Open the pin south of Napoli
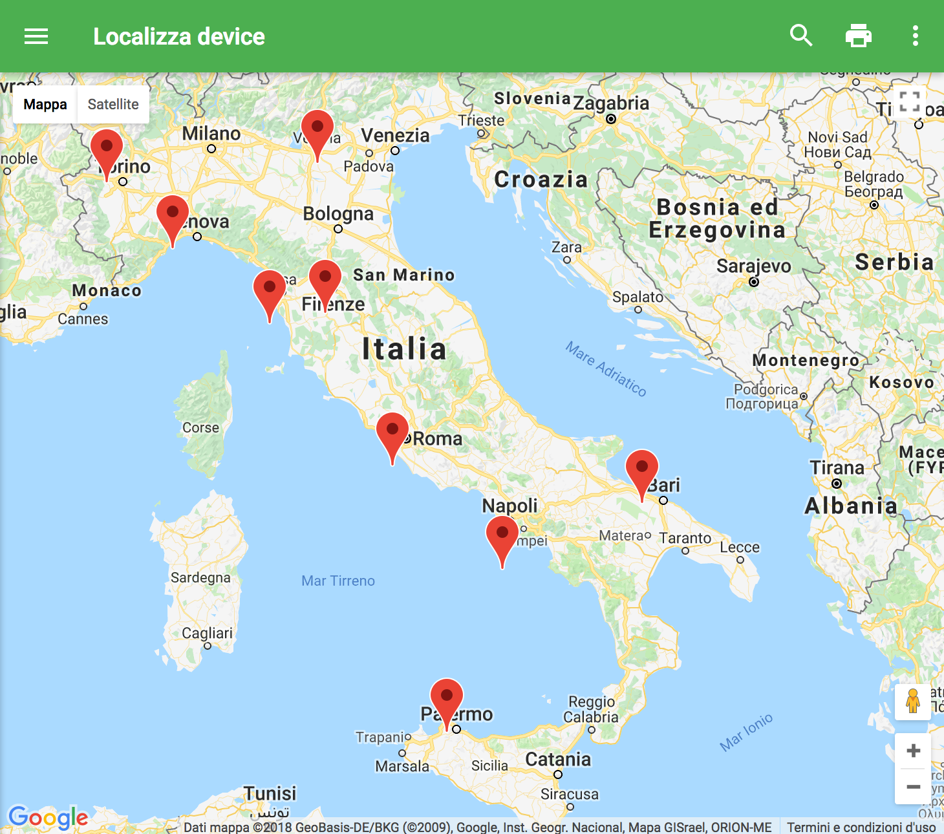Image resolution: width=944 pixels, height=834 pixels. [502, 535]
